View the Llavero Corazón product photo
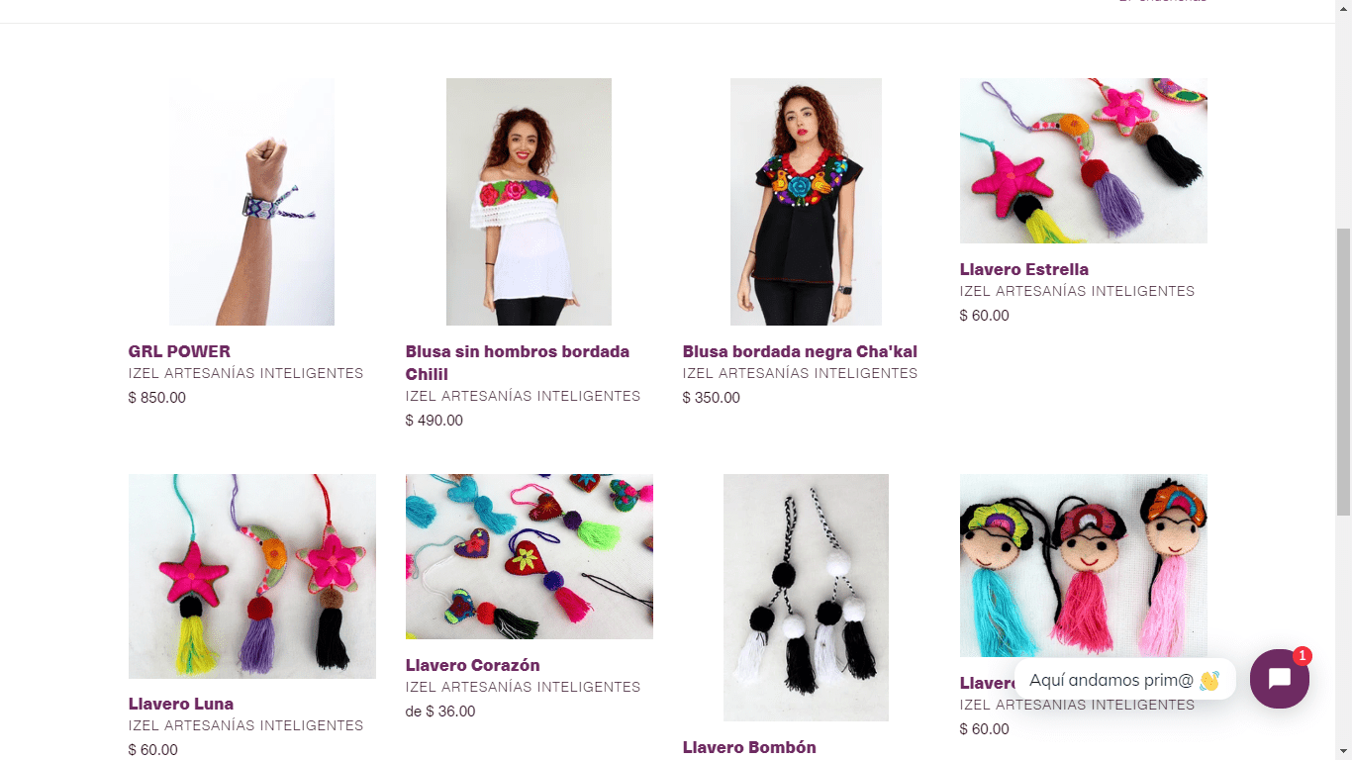 (x=529, y=556)
